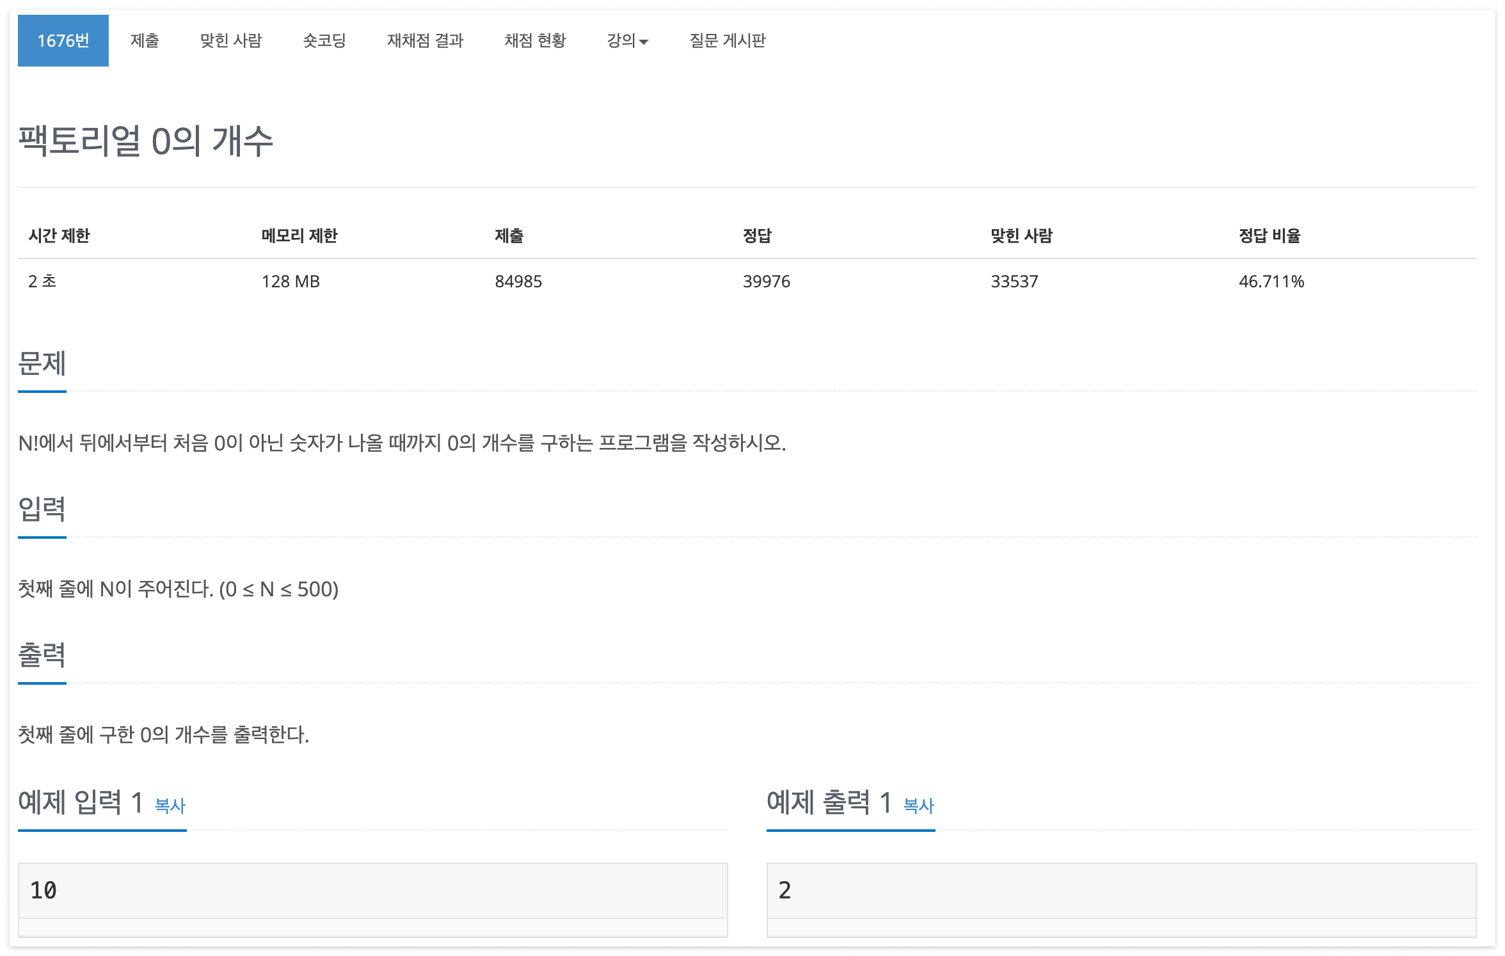Select the solvers count 33537
Viewport: 1505px width, 956px height.
1014,282
